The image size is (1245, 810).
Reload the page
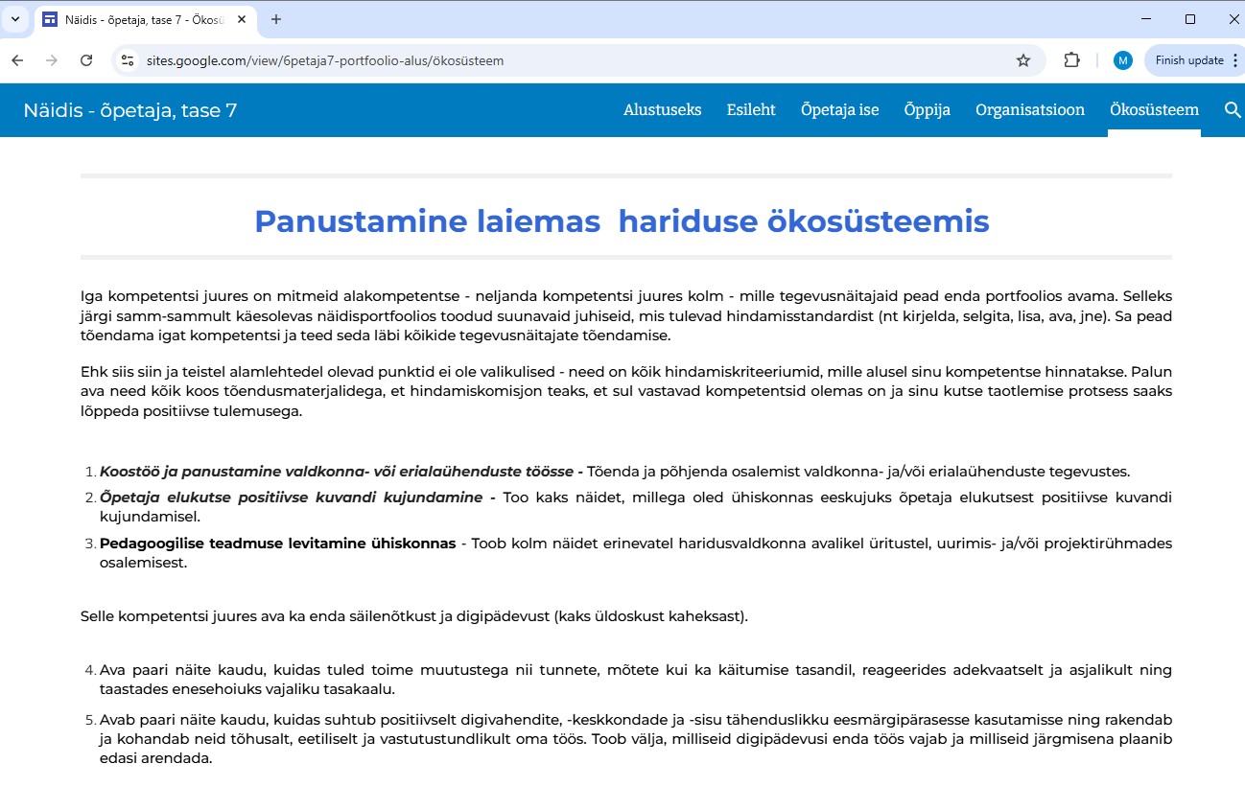pyautogui.click(x=86, y=60)
